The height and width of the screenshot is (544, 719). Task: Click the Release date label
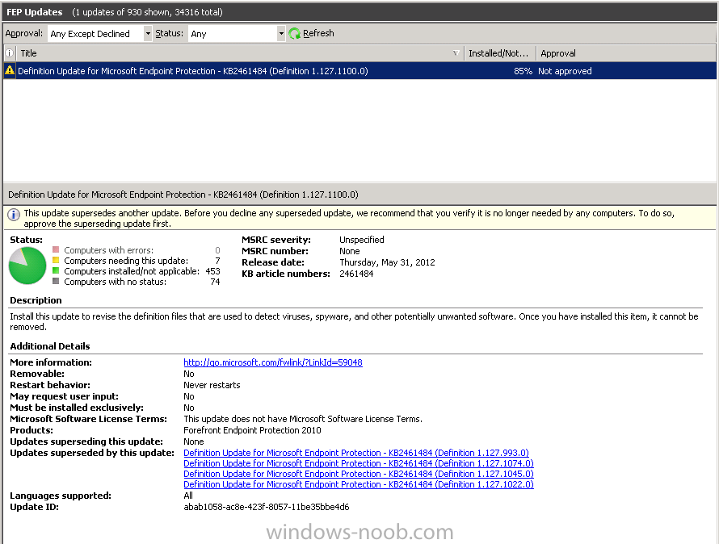pos(273,262)
